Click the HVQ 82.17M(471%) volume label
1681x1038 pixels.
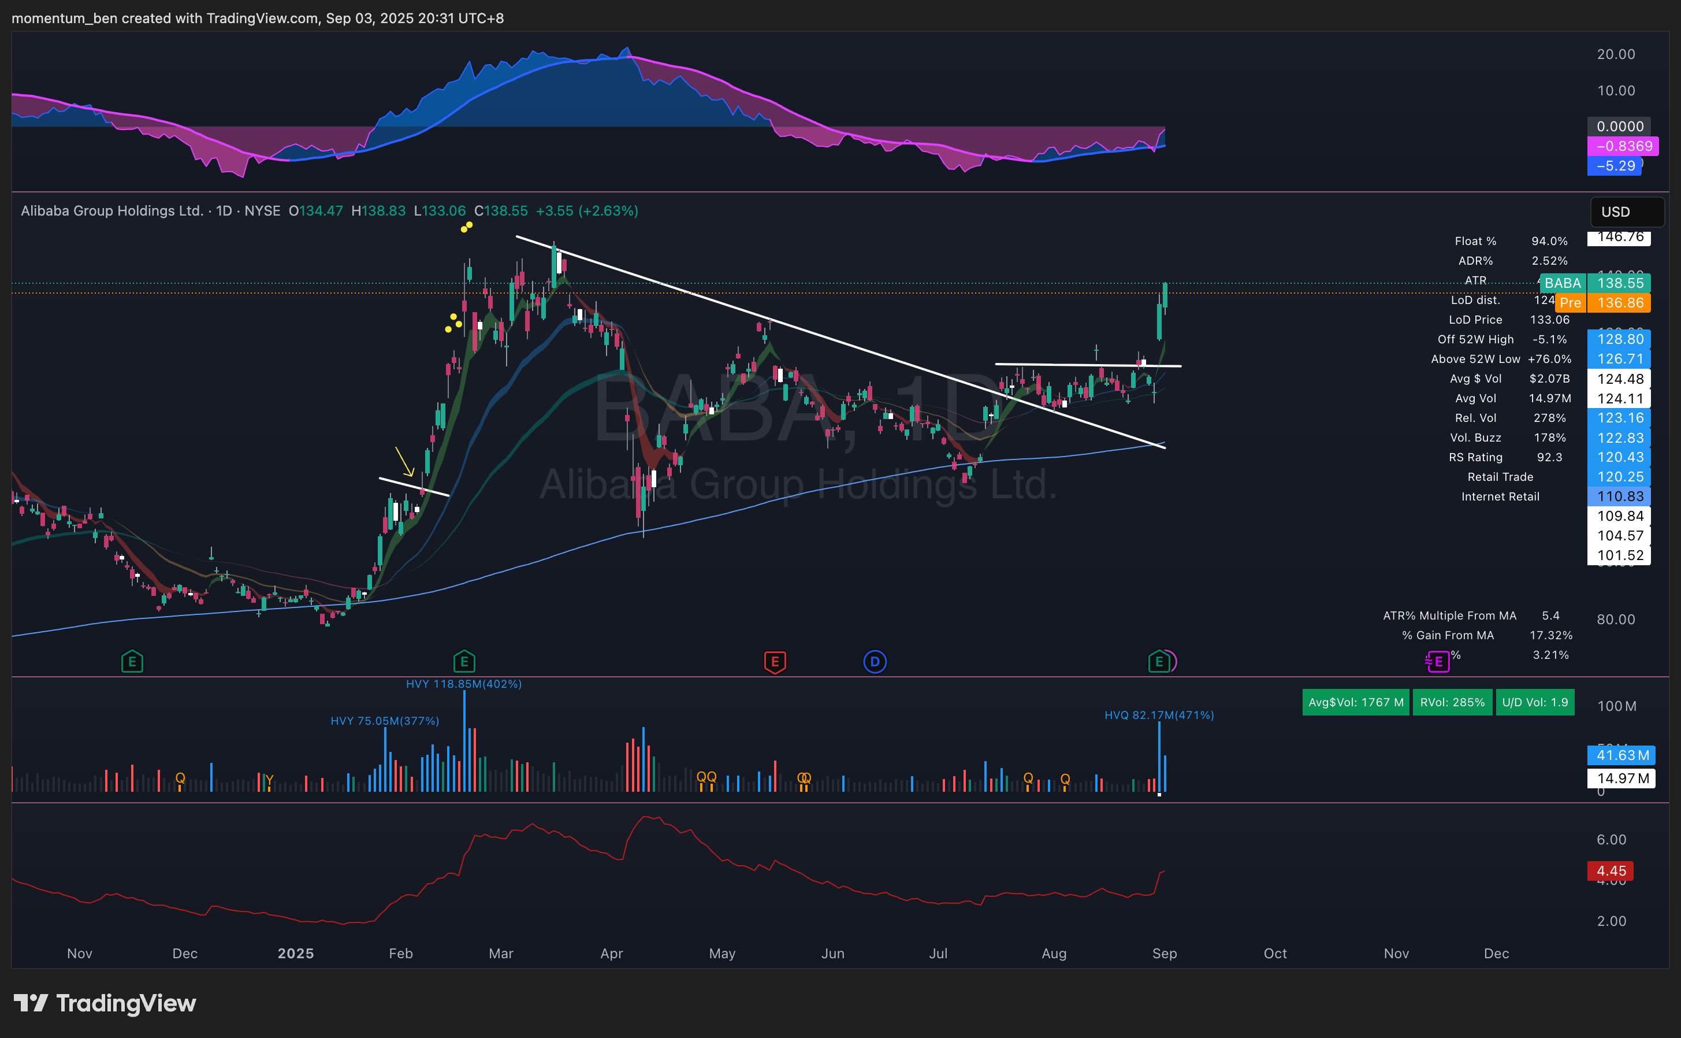coord(1159,716)
